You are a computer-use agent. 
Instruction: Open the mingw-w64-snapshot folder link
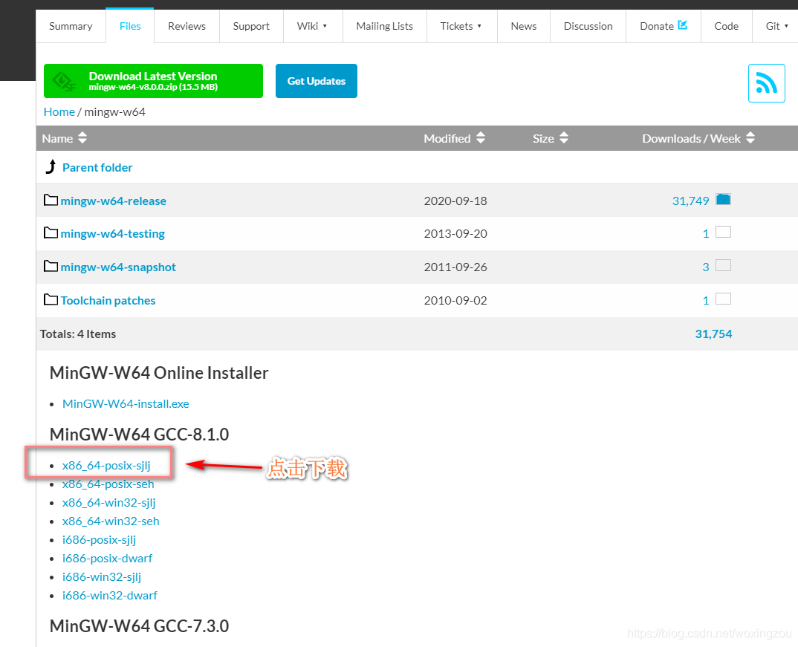point(118,267)
